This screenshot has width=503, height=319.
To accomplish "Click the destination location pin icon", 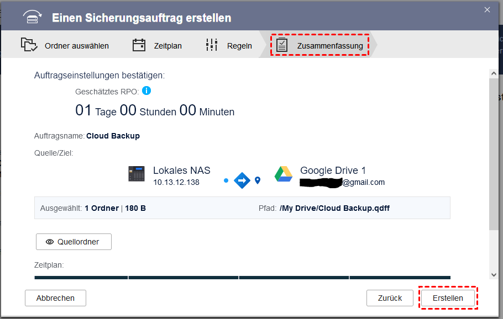I will [257, 180].
